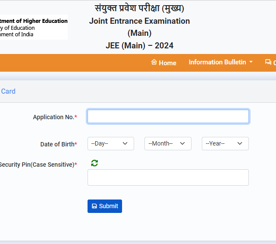Click the Home house icon in navbar
Viewport: 276px width, 244px height.
(154, 62)
